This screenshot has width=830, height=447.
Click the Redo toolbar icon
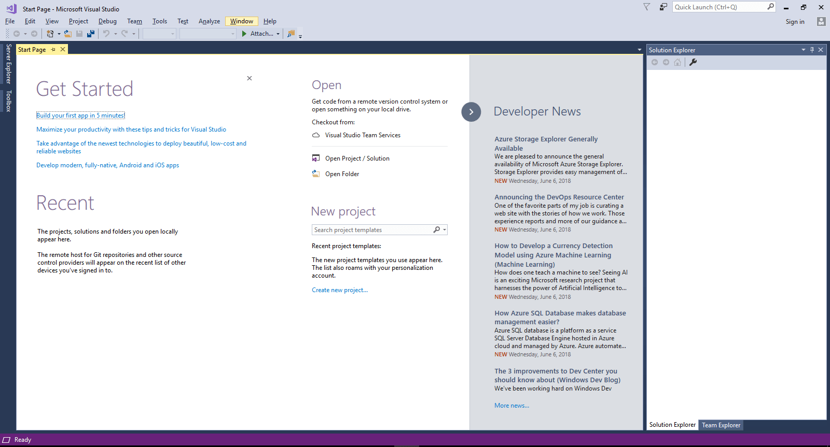(125, 34)
